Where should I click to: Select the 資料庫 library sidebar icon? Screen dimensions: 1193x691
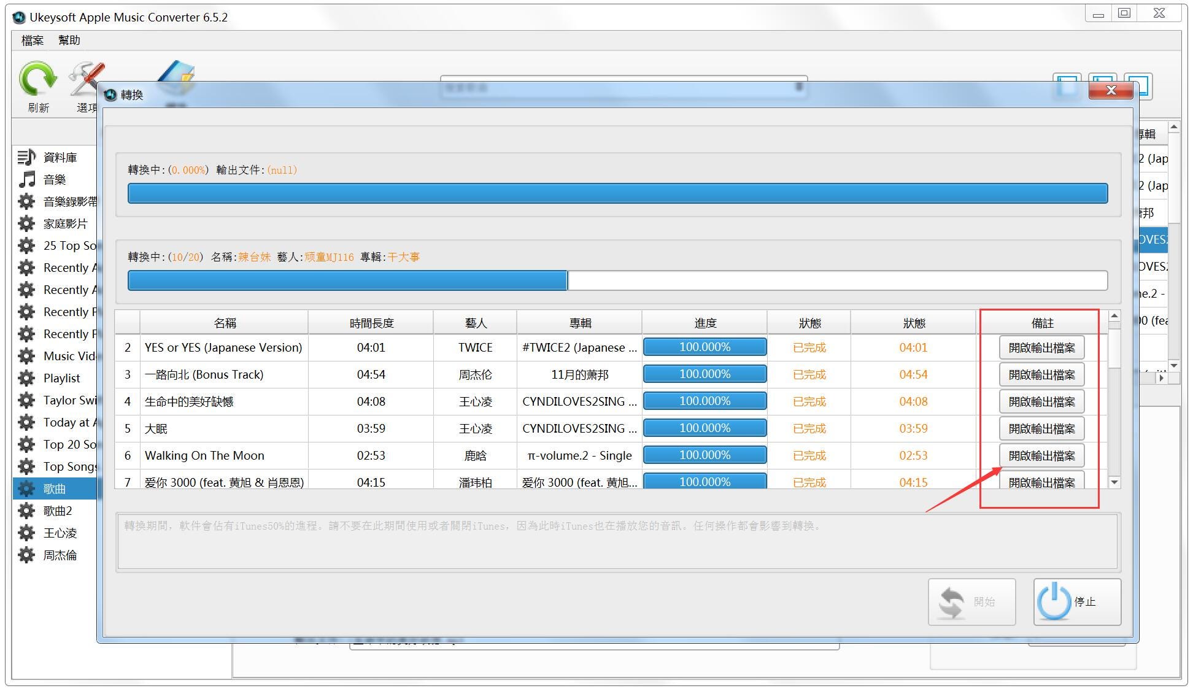pyautogui.click(x=26, y=157)
